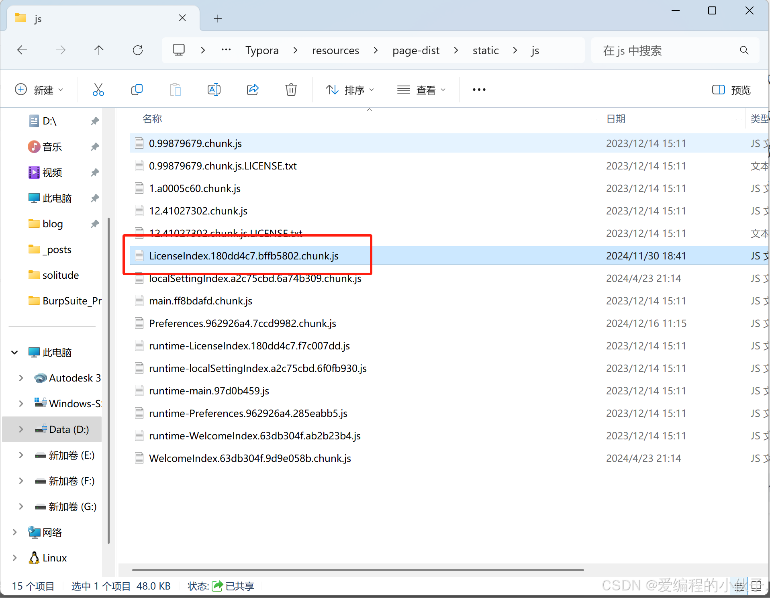Click the Copy icon in toolbar
The width and height of the screenshot is (770, 598).
tap(137, 90)
